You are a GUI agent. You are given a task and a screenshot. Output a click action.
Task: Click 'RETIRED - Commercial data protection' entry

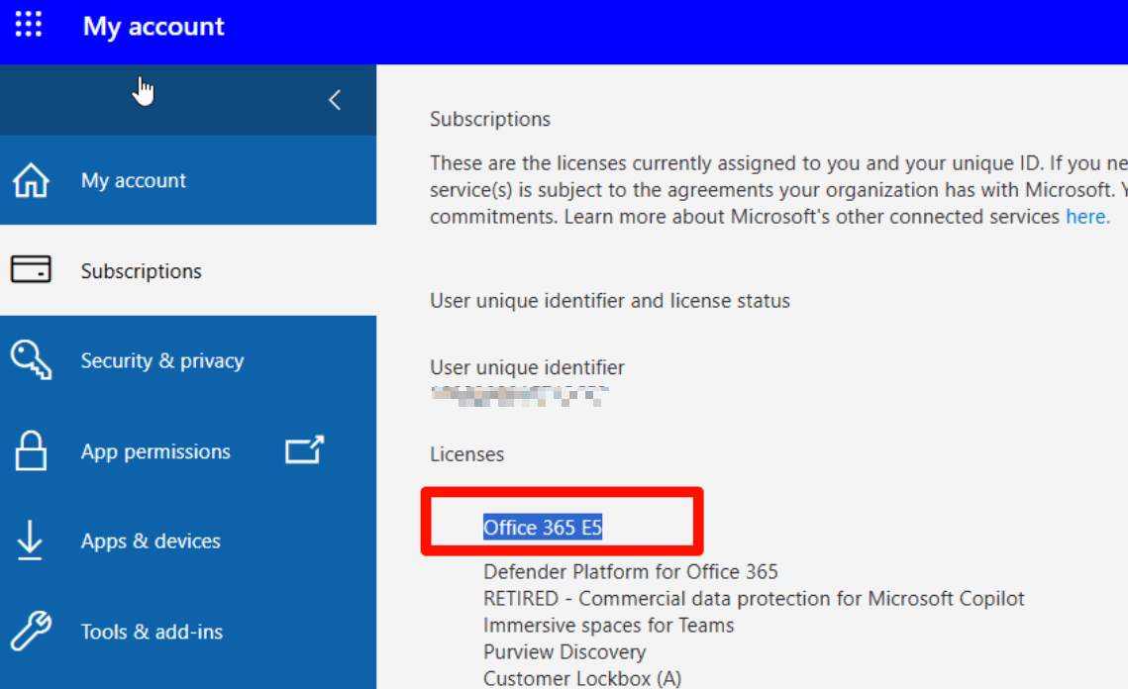(754, 598)
